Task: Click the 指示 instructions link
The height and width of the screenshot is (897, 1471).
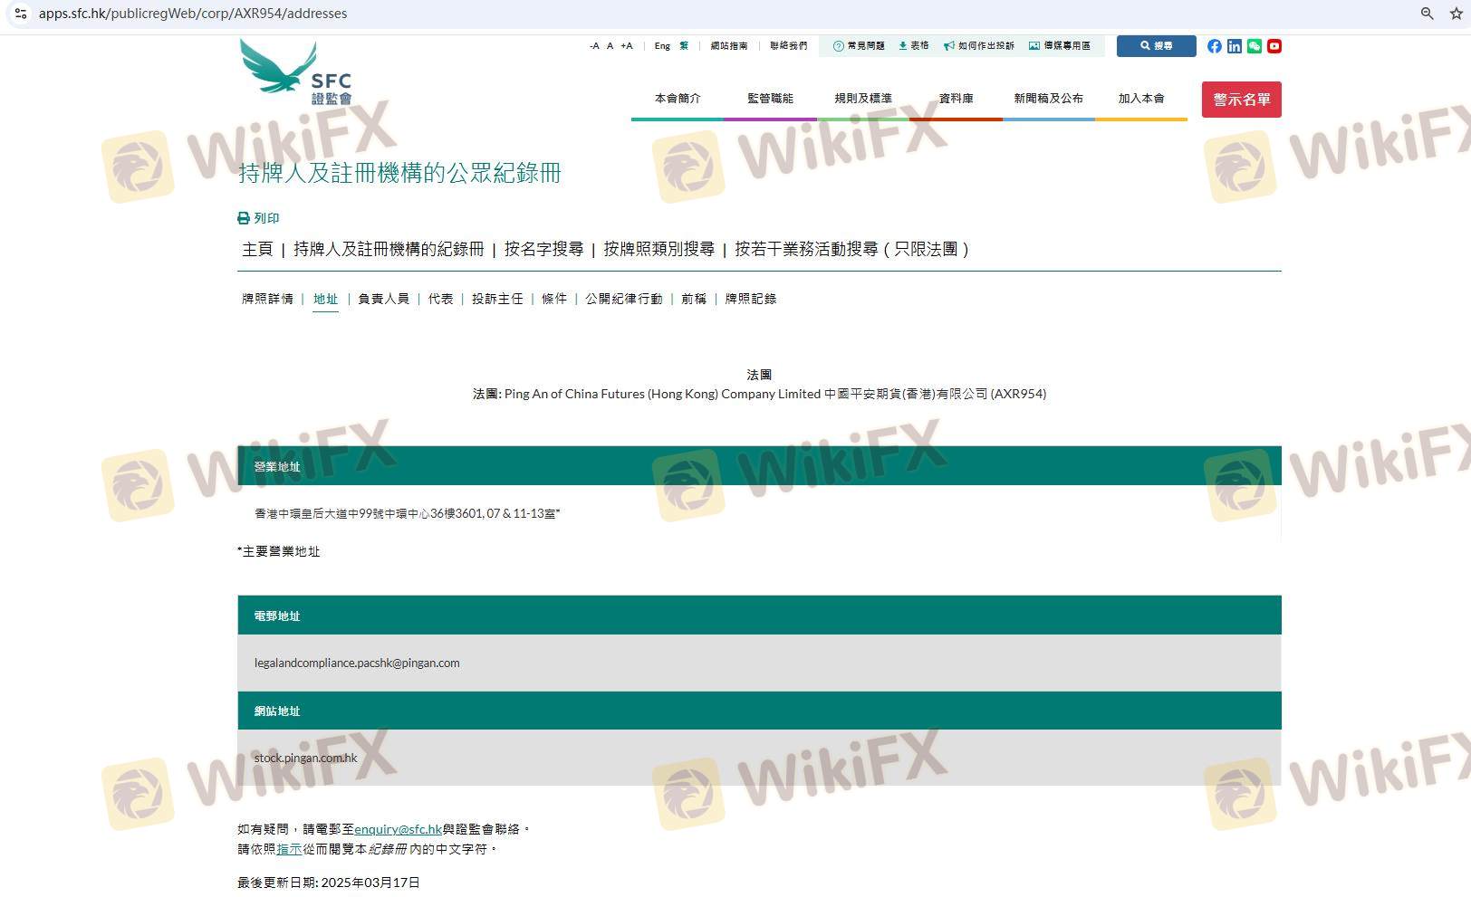Action: point(289,849)
